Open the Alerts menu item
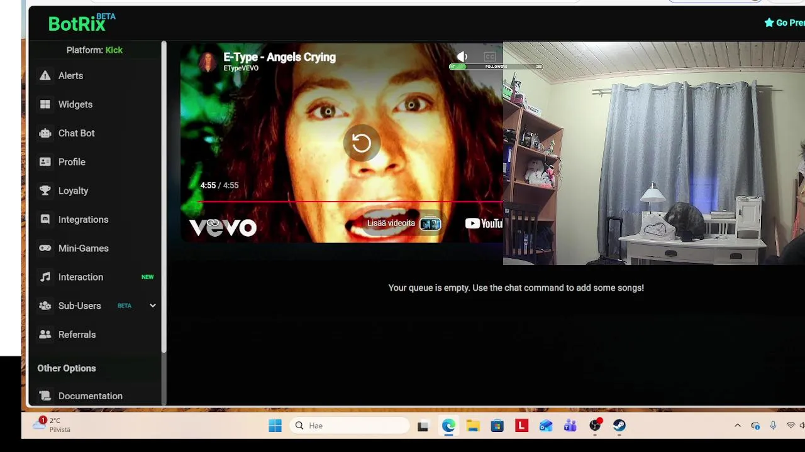This screenshot has width=805, height=452. click(x=70, y=75)
